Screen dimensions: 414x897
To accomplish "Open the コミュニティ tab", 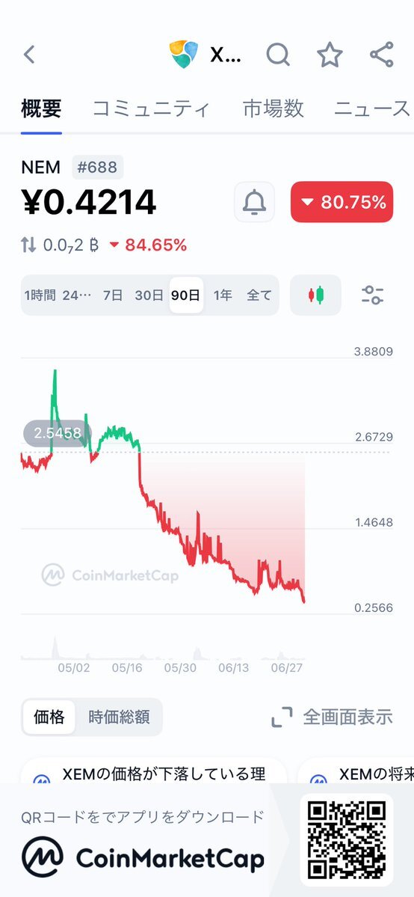I will click(x=152, y=108).
